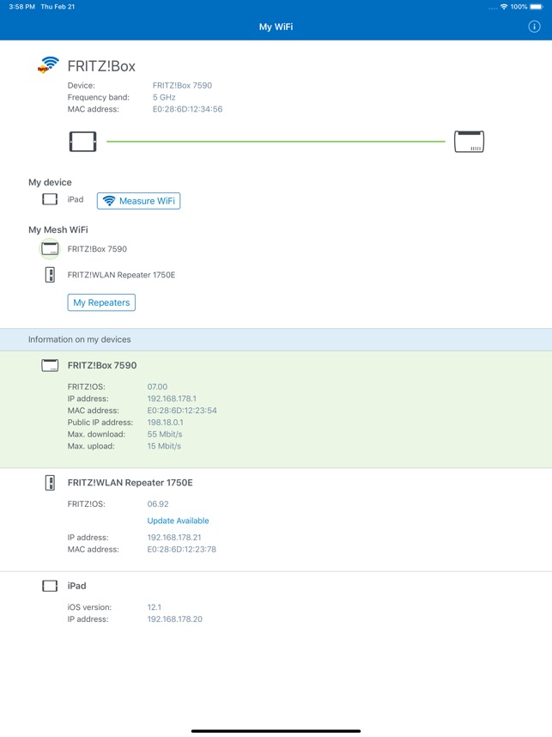Tap the FRITZ!WLAN Repeater 1750E info heading
The image size is (552, 737).
tap(130, 483)
